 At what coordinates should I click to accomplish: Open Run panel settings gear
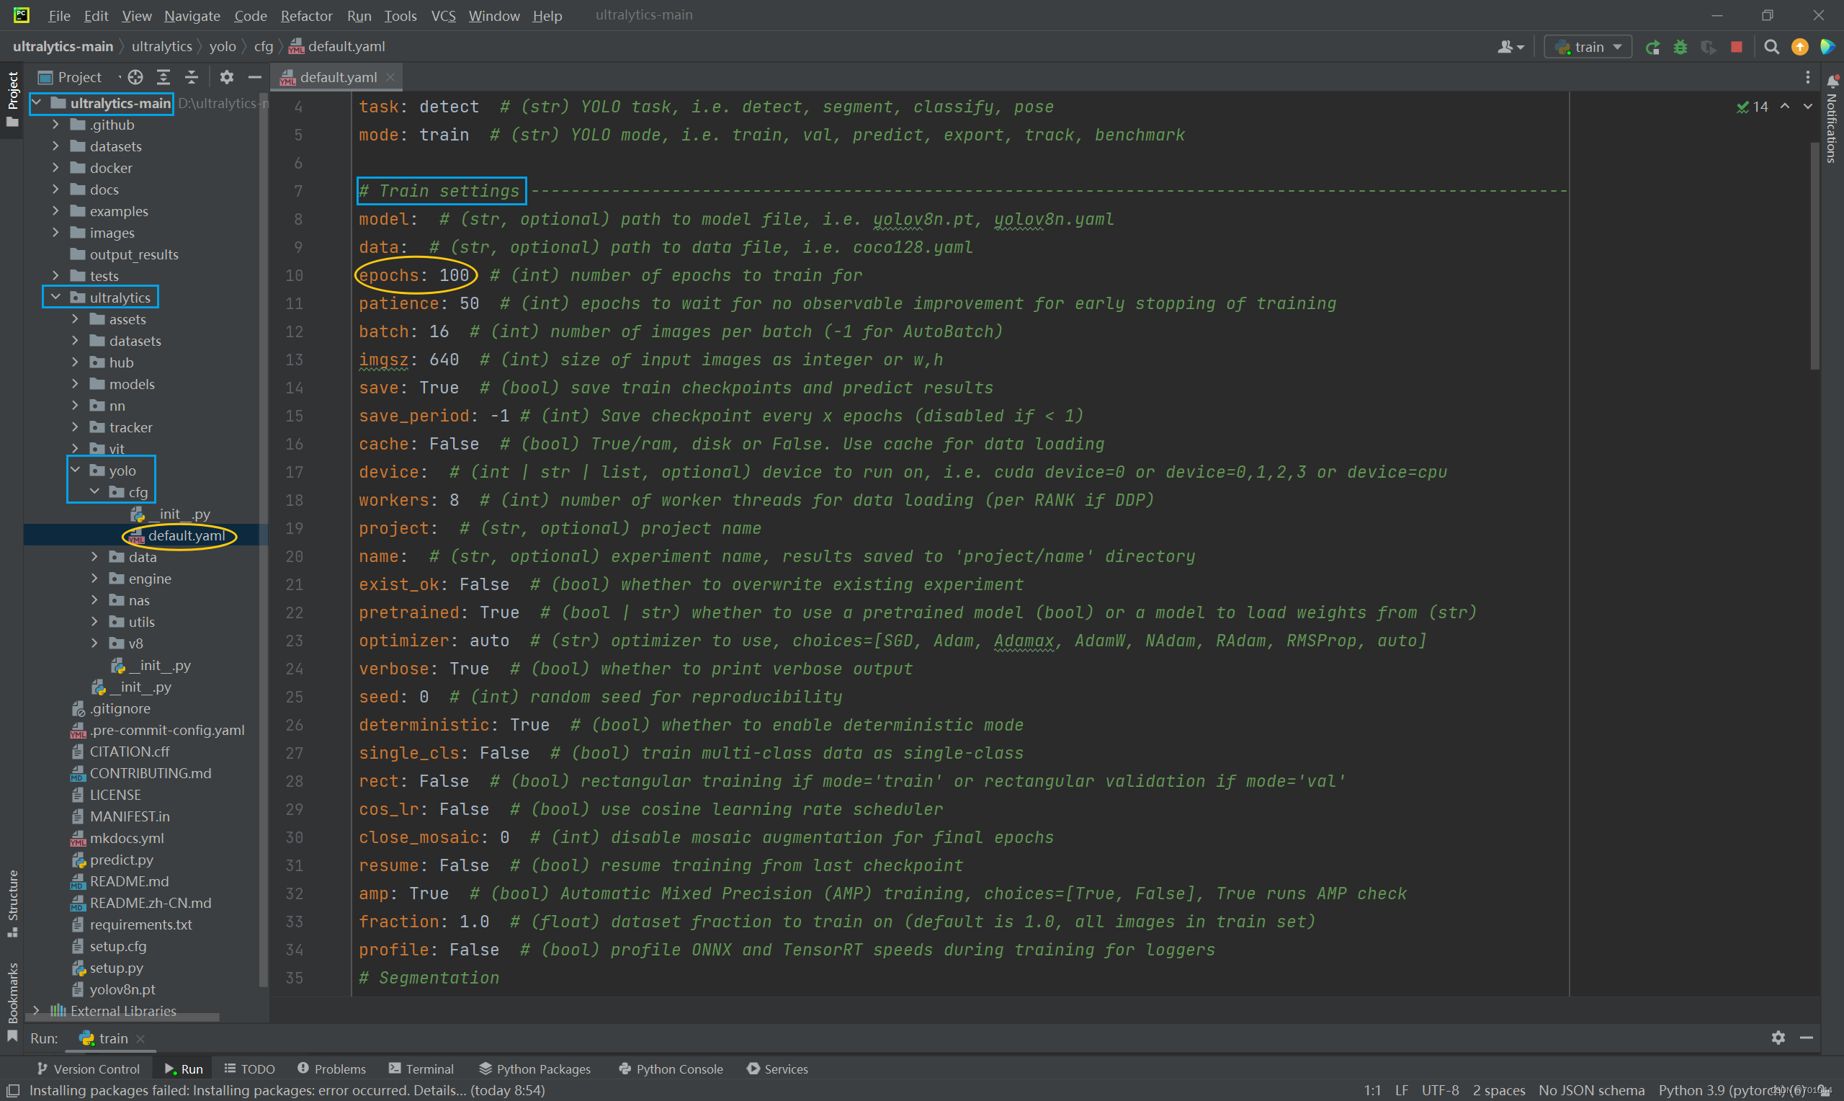click(x=1778, y=1038)
